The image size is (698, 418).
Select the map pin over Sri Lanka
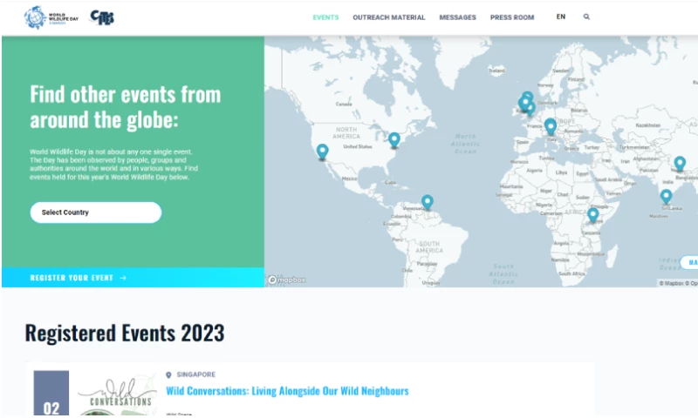tap(666, 196)
